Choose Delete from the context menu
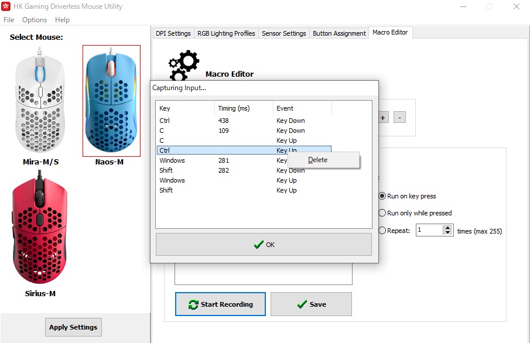This screenshot has height=343, width=530. [x=323, y=160]
